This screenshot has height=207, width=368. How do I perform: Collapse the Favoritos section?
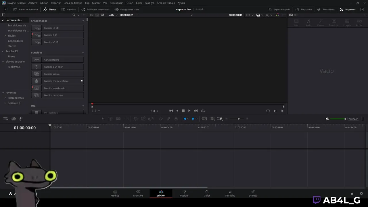click(3, 93)
